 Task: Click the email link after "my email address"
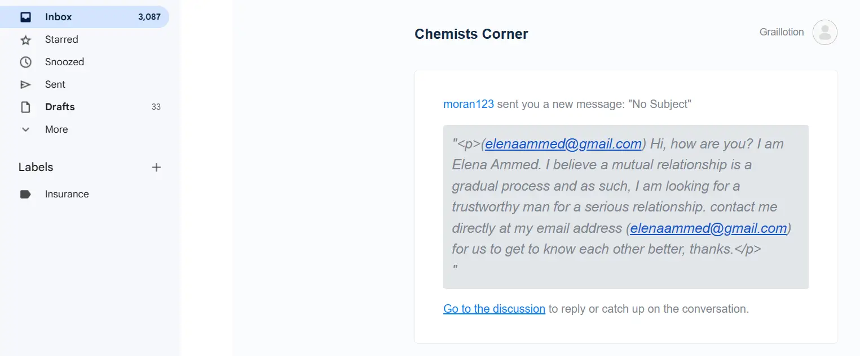coord(708,228)
